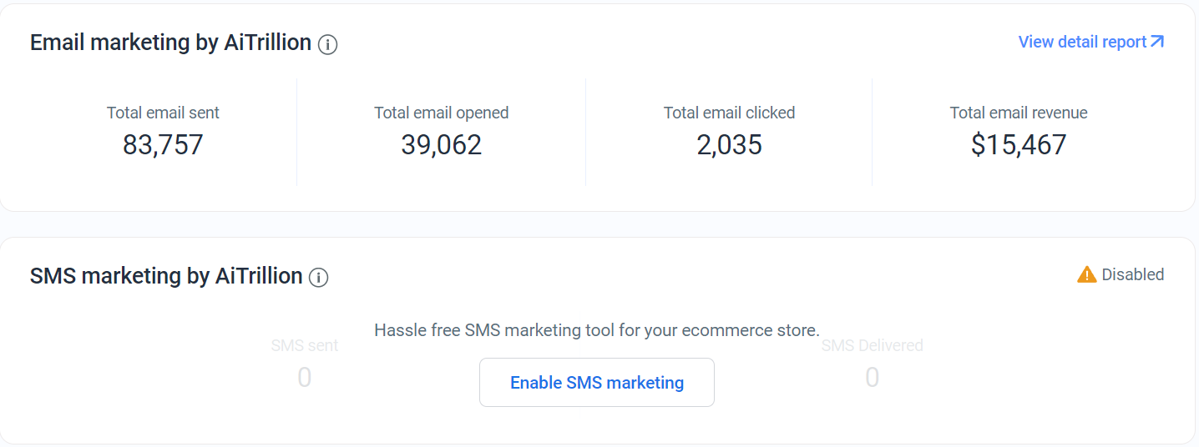Screen dimensions: 1199x447
Task: Click the Hassle free SMS marketing tagline
Action: (596, 330)
